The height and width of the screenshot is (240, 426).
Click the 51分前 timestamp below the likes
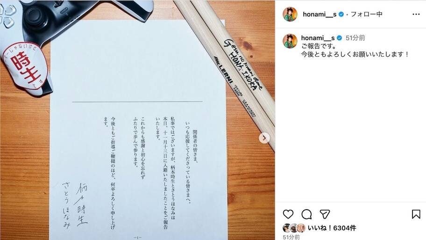coord(291,237)
